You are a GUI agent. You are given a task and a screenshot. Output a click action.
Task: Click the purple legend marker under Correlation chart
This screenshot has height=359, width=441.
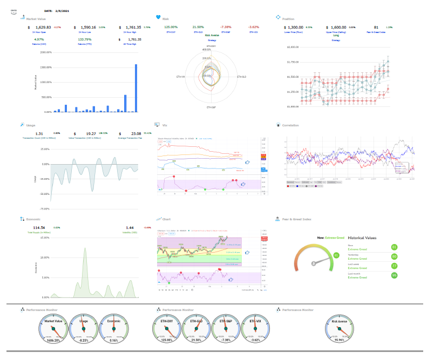tap(316, 186)
